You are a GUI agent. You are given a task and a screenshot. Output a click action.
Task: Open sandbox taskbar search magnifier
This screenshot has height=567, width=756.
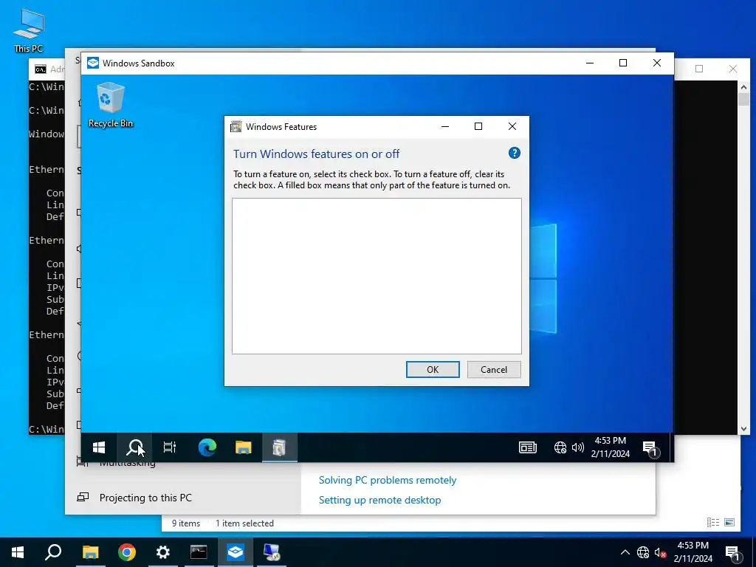[134, 447]
